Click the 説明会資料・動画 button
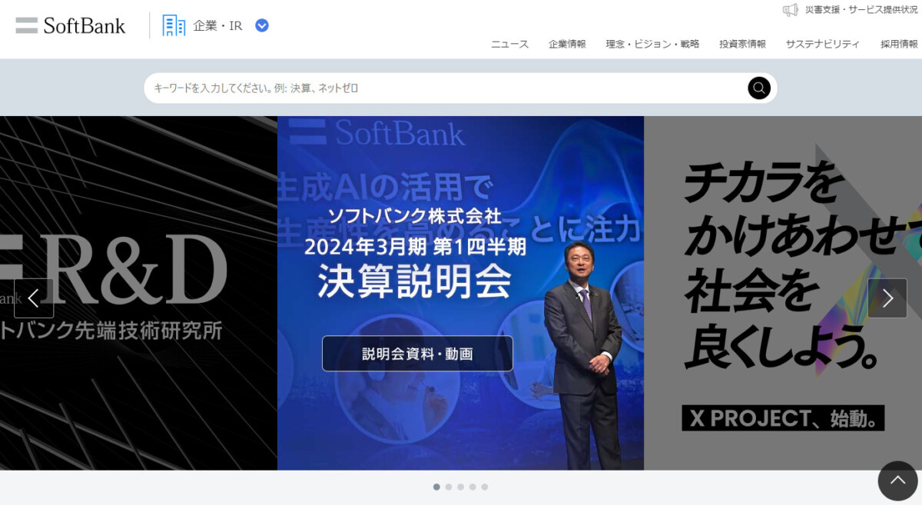 pyautogui.click(x=417, y=354)
